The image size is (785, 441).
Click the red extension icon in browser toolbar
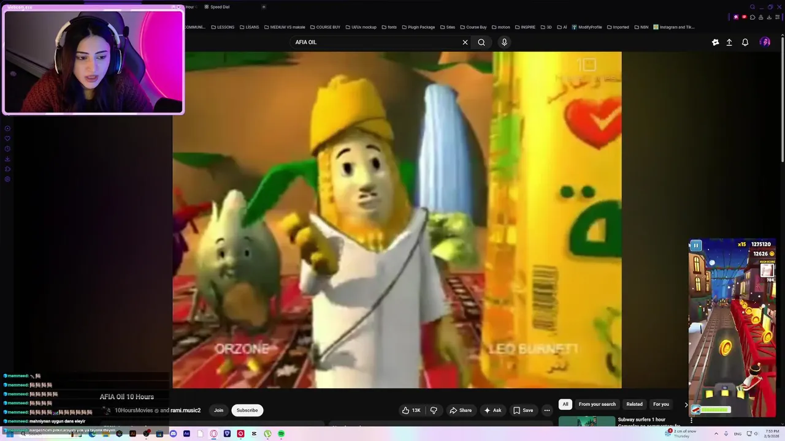(x=745, y=17)
